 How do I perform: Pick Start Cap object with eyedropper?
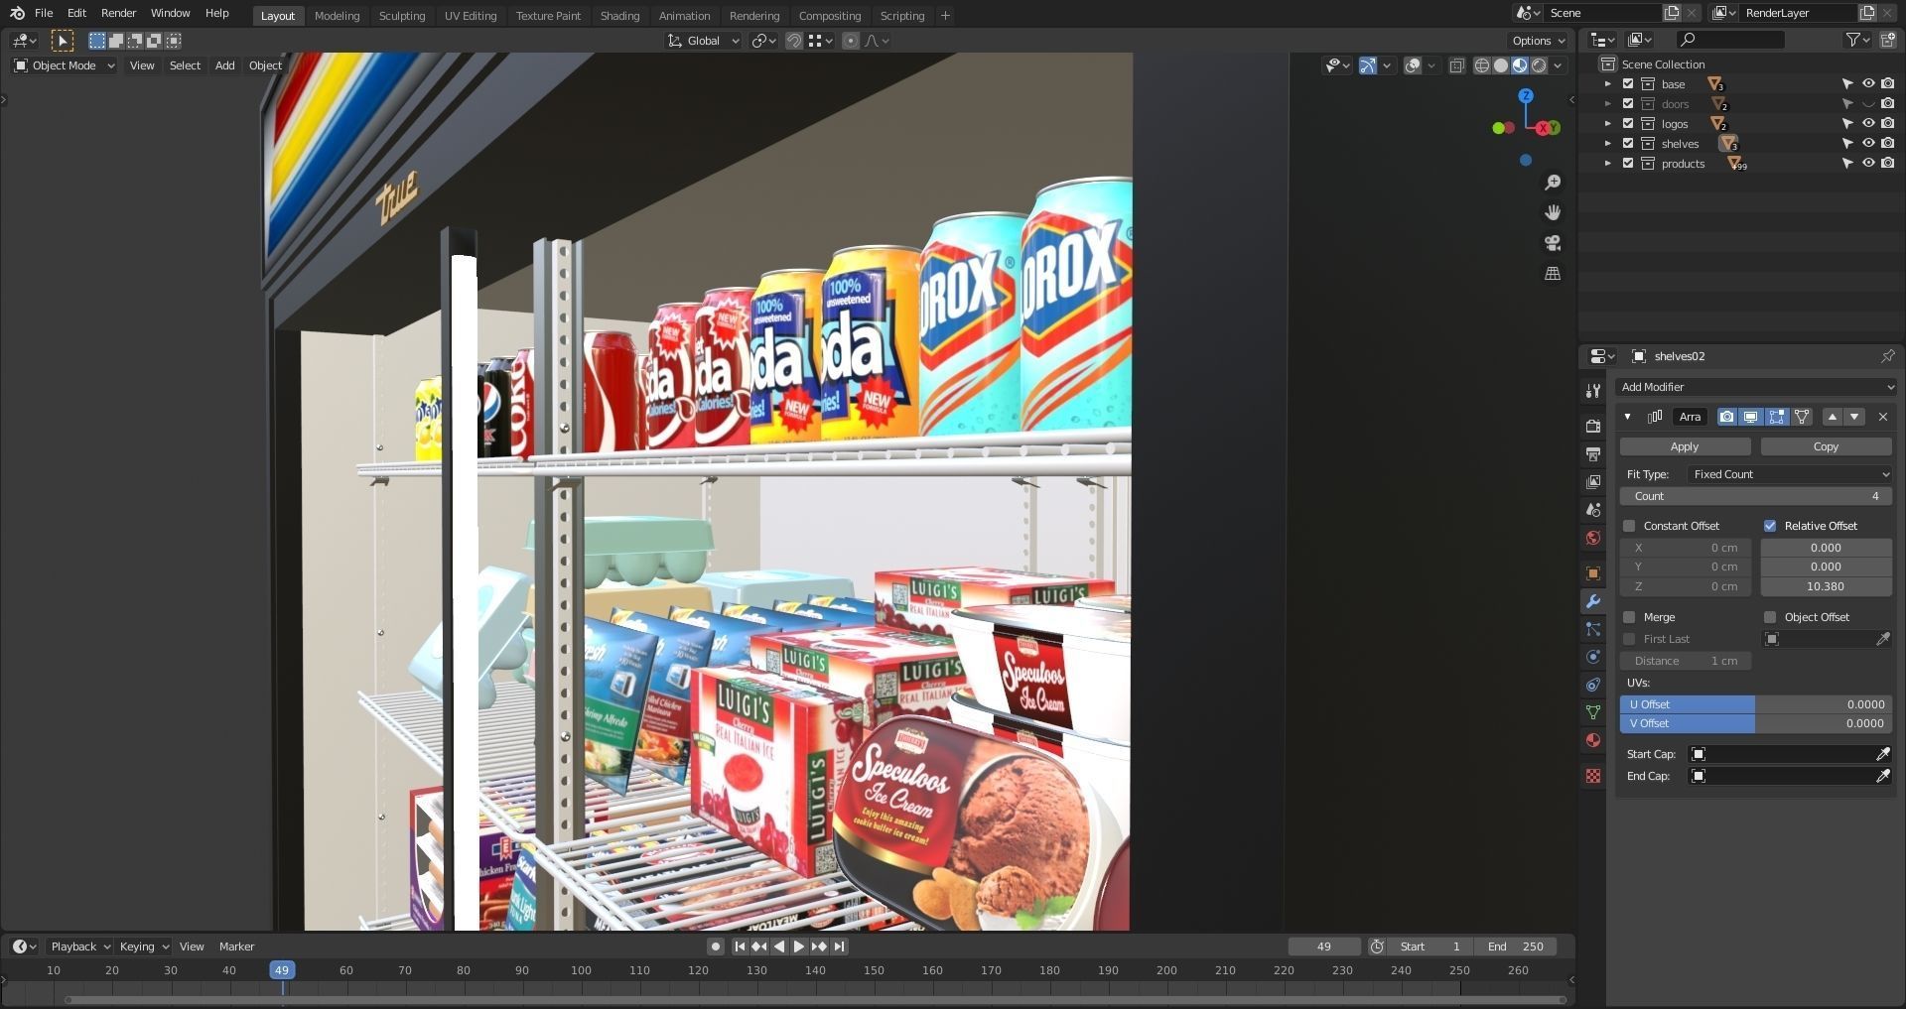coord(1883,754)
